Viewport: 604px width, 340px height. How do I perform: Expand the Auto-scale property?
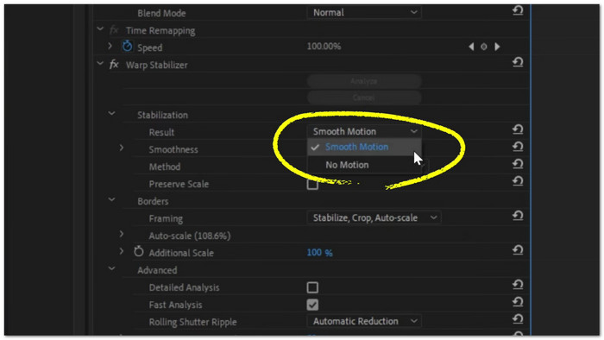(x=122, y=234)
